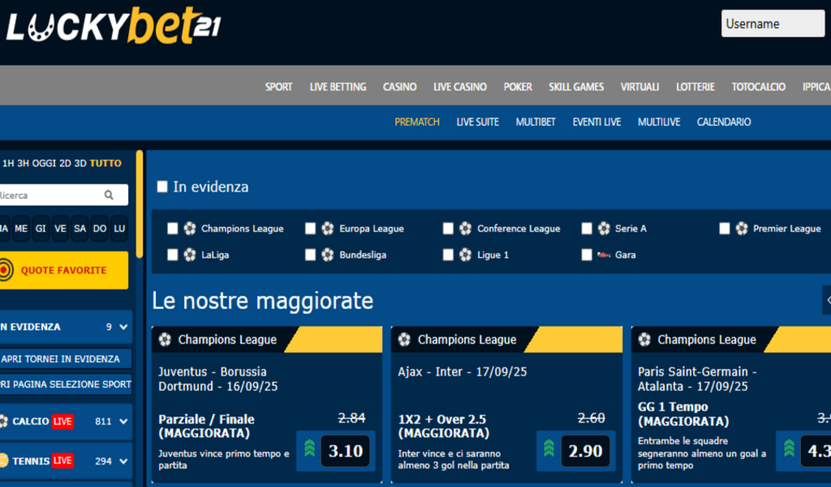Viewport: 831px width, 487px height.
Task: Switch to the Live Suite tab
Action: (x=477, y=122)
